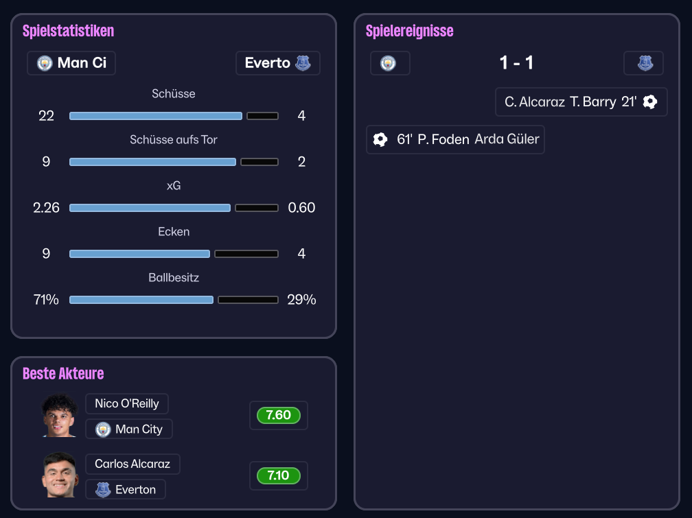Click the Everton crest in Spielstatistiken header

click(303, 63)
